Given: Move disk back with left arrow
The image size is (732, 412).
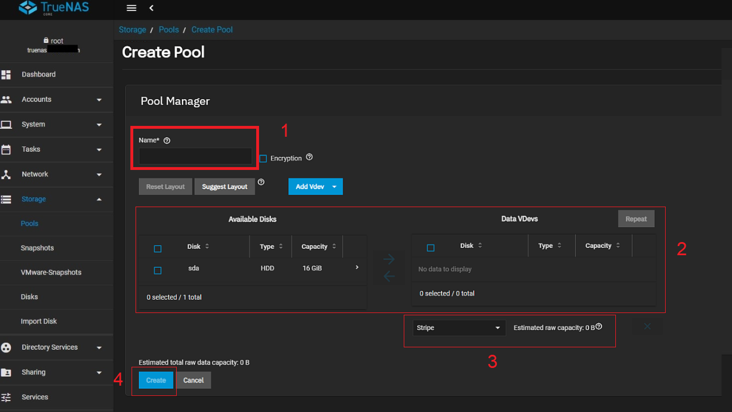Looking at the screenshot, I should (389, 276).
